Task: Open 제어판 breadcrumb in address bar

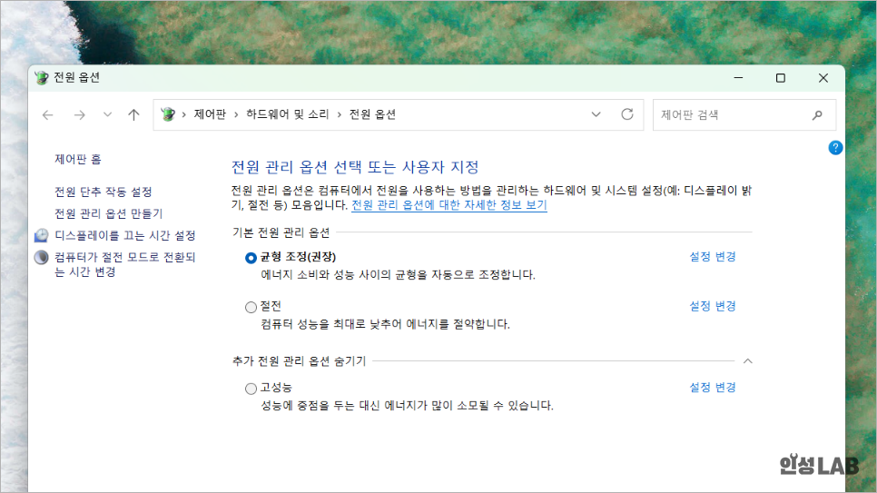Action: point(210,114)
